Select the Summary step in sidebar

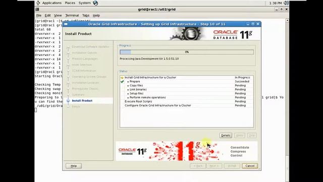pos(78,95)
